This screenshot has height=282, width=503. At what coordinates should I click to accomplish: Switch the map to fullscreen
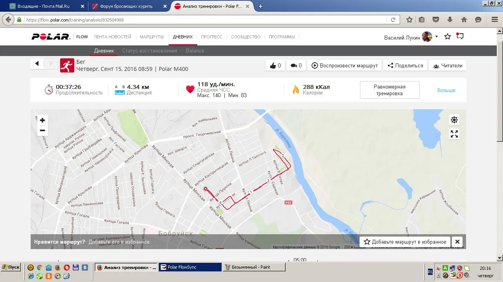(454, 134)
